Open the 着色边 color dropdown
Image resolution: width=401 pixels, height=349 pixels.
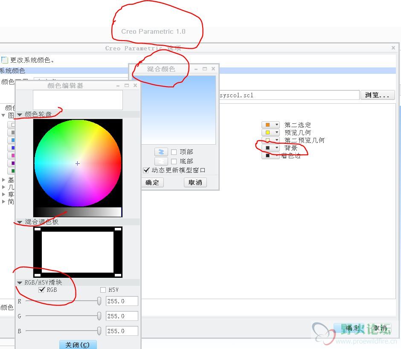click(277, 155)
